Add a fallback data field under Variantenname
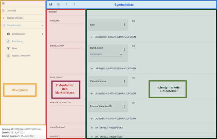Image resolution: width=217 pixels, height=139 pixels. point(113,93)
